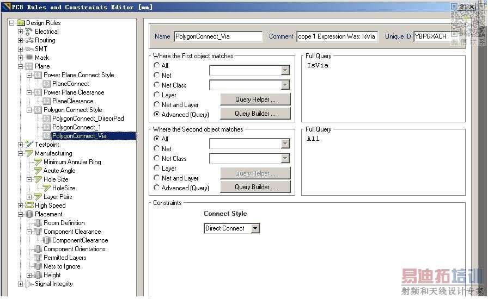Image resolution: width=488 pixels, height=299 pixels.
Task: Select the Hole Size tree item
Action: point(56,179)
